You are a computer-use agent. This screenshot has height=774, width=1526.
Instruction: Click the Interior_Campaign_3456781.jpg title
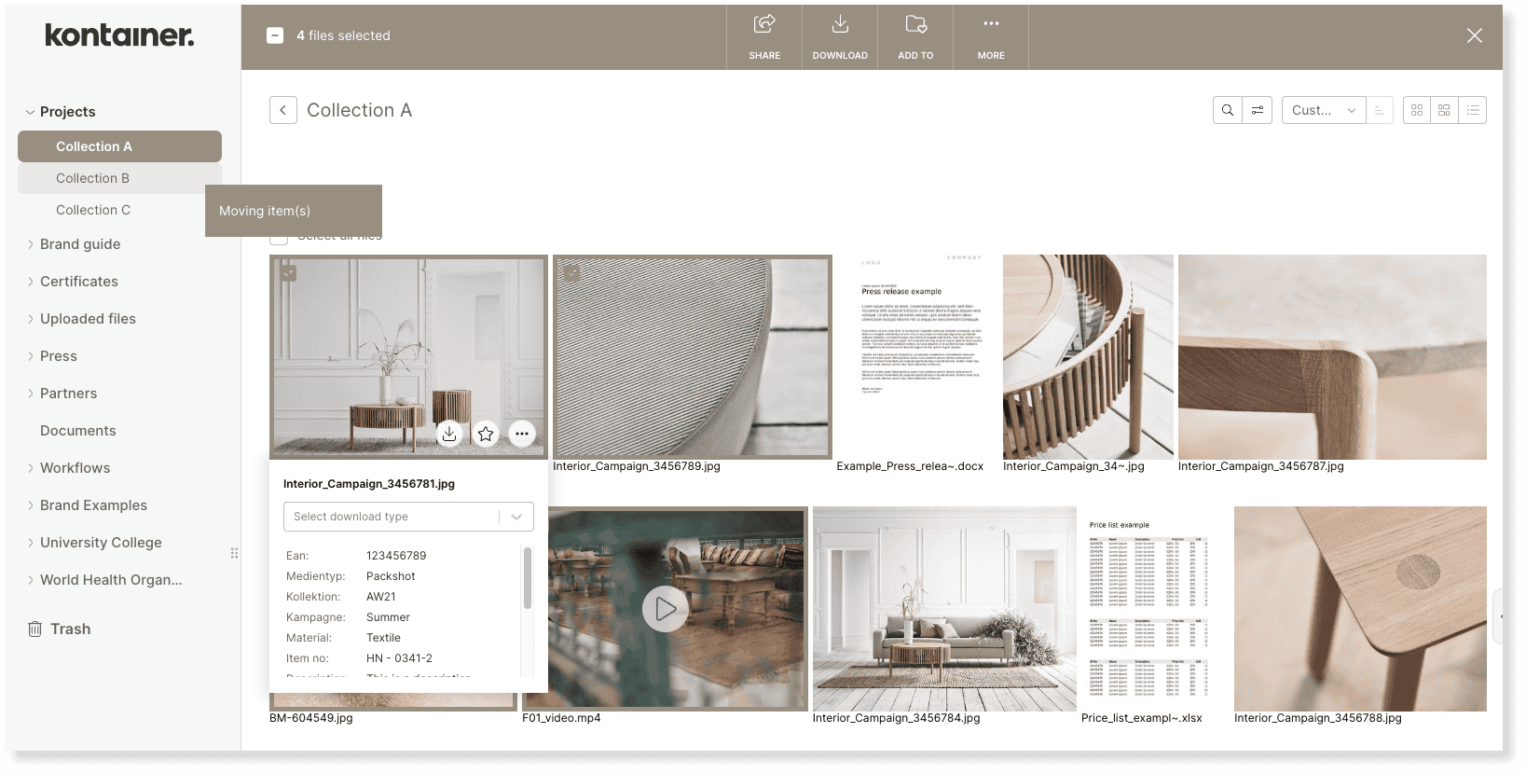coord(369,484)
